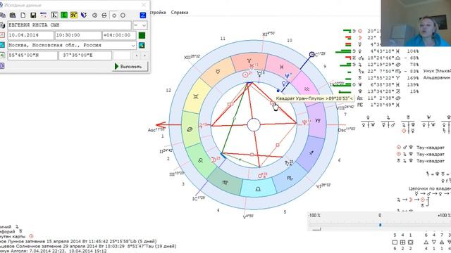The width and height of the screenshot is (451, 253).
Task: Click the four-pane grid square figure icon
Action: 402,242
